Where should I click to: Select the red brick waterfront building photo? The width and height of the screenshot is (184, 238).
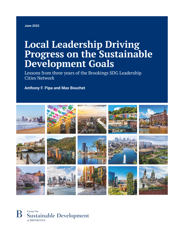(153, 119)
